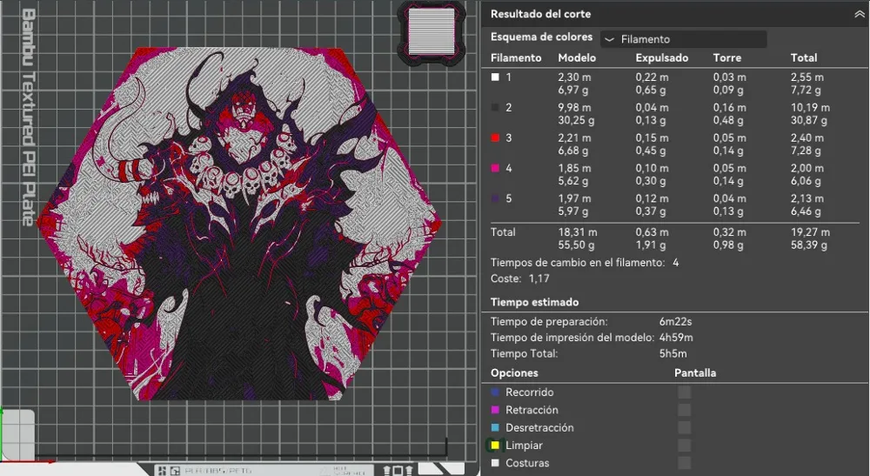Enable the Recorrido display checkbox
Viewport: 870px width, 476px height.
tap(684, 392)
